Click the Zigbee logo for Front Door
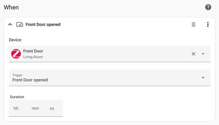Image resolution: width=219 pixels, height=125 pixels. click(x=16, y=54)
